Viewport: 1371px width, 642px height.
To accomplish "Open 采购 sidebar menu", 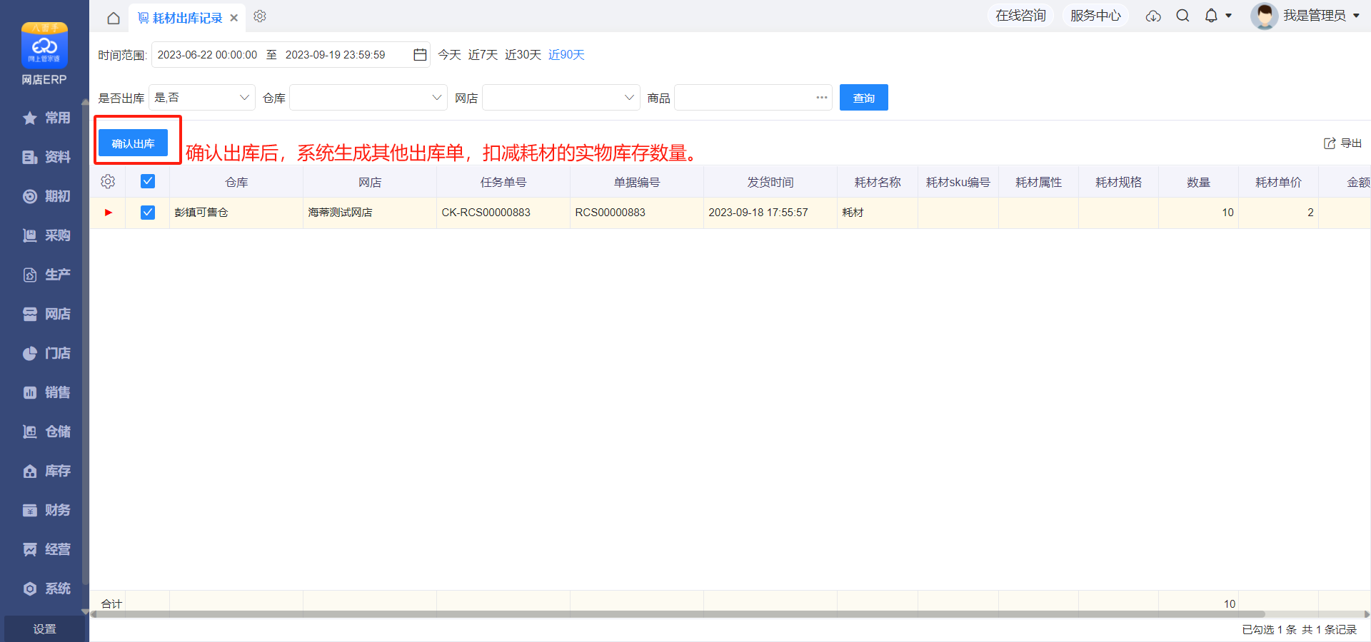I will 46,235.
